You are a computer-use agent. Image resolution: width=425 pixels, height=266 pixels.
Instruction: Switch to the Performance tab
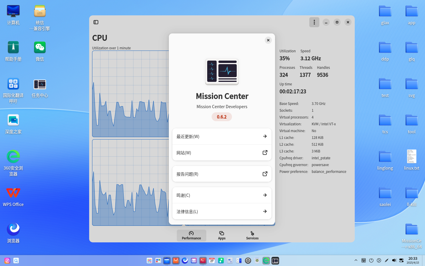[x=191, y=235]
